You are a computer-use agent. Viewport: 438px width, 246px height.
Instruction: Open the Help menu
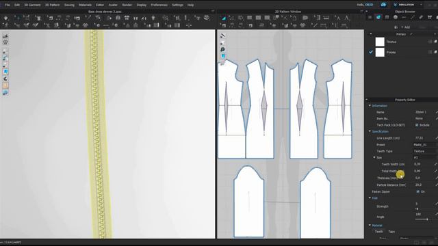click(190, 5)
